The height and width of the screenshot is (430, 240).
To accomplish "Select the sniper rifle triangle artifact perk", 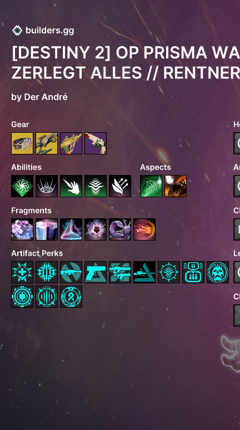I will click(144, 272).
